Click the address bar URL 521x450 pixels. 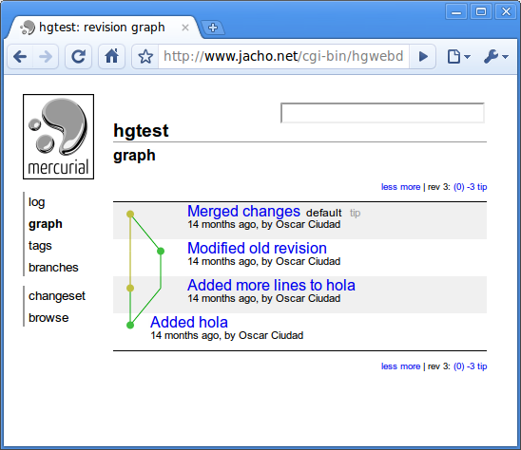point(283,56)
